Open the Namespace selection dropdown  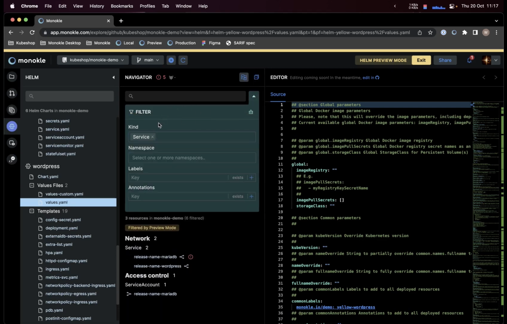coord(192,158)
